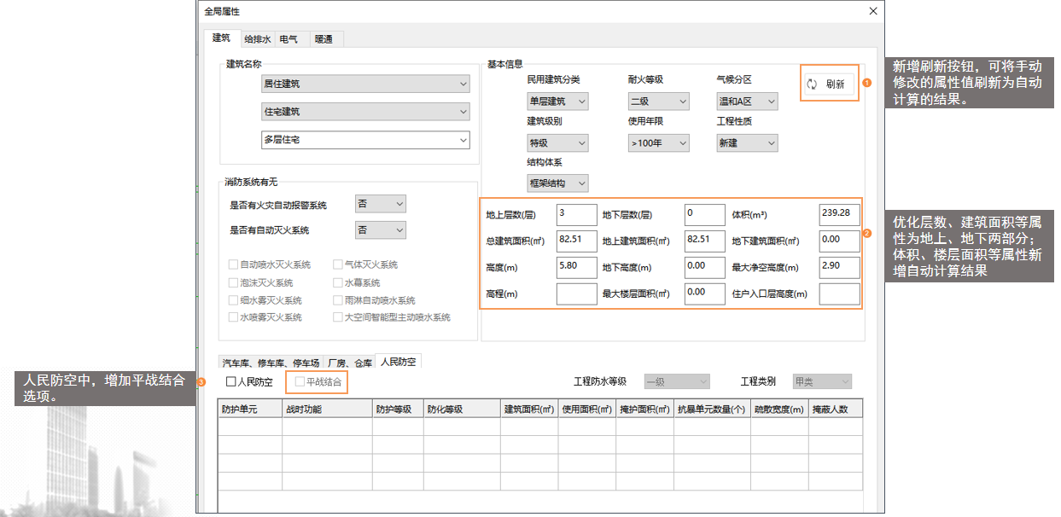Open the 气候分区 dropdown showing 温和A区
The image size is (1061, 517).
(x=747, y=102)
